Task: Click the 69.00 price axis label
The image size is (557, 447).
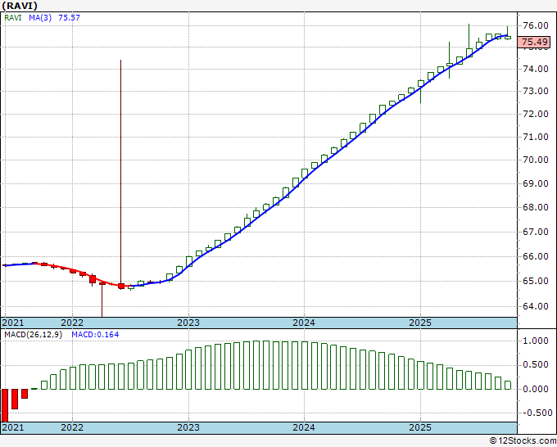Action: pos(536,183)
